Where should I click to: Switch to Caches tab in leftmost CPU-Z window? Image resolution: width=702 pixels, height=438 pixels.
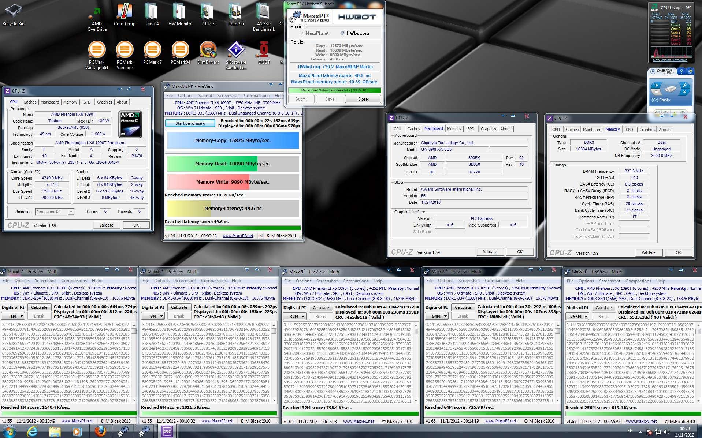(30, 102)
